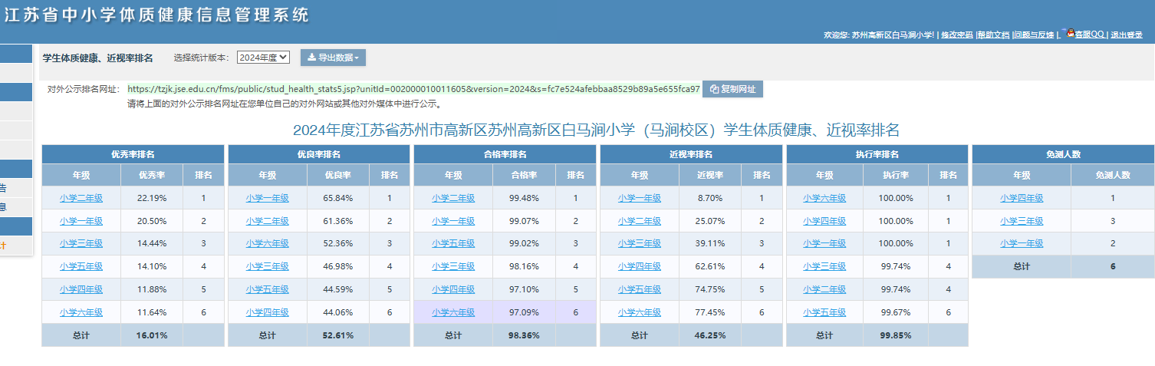Image resolution: width=1155 pixels, height=366 pixels.
Task: Select the 65.84% 优良率 cell
Action: coord(337,198)
